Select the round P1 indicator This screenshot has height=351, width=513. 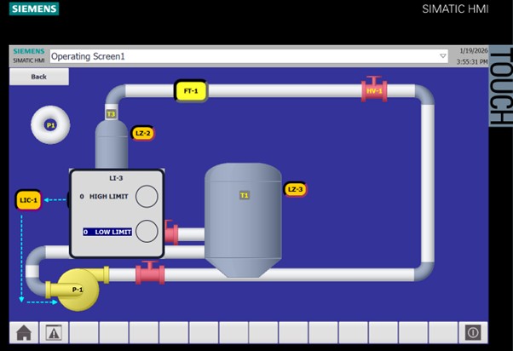click(50, 125)
